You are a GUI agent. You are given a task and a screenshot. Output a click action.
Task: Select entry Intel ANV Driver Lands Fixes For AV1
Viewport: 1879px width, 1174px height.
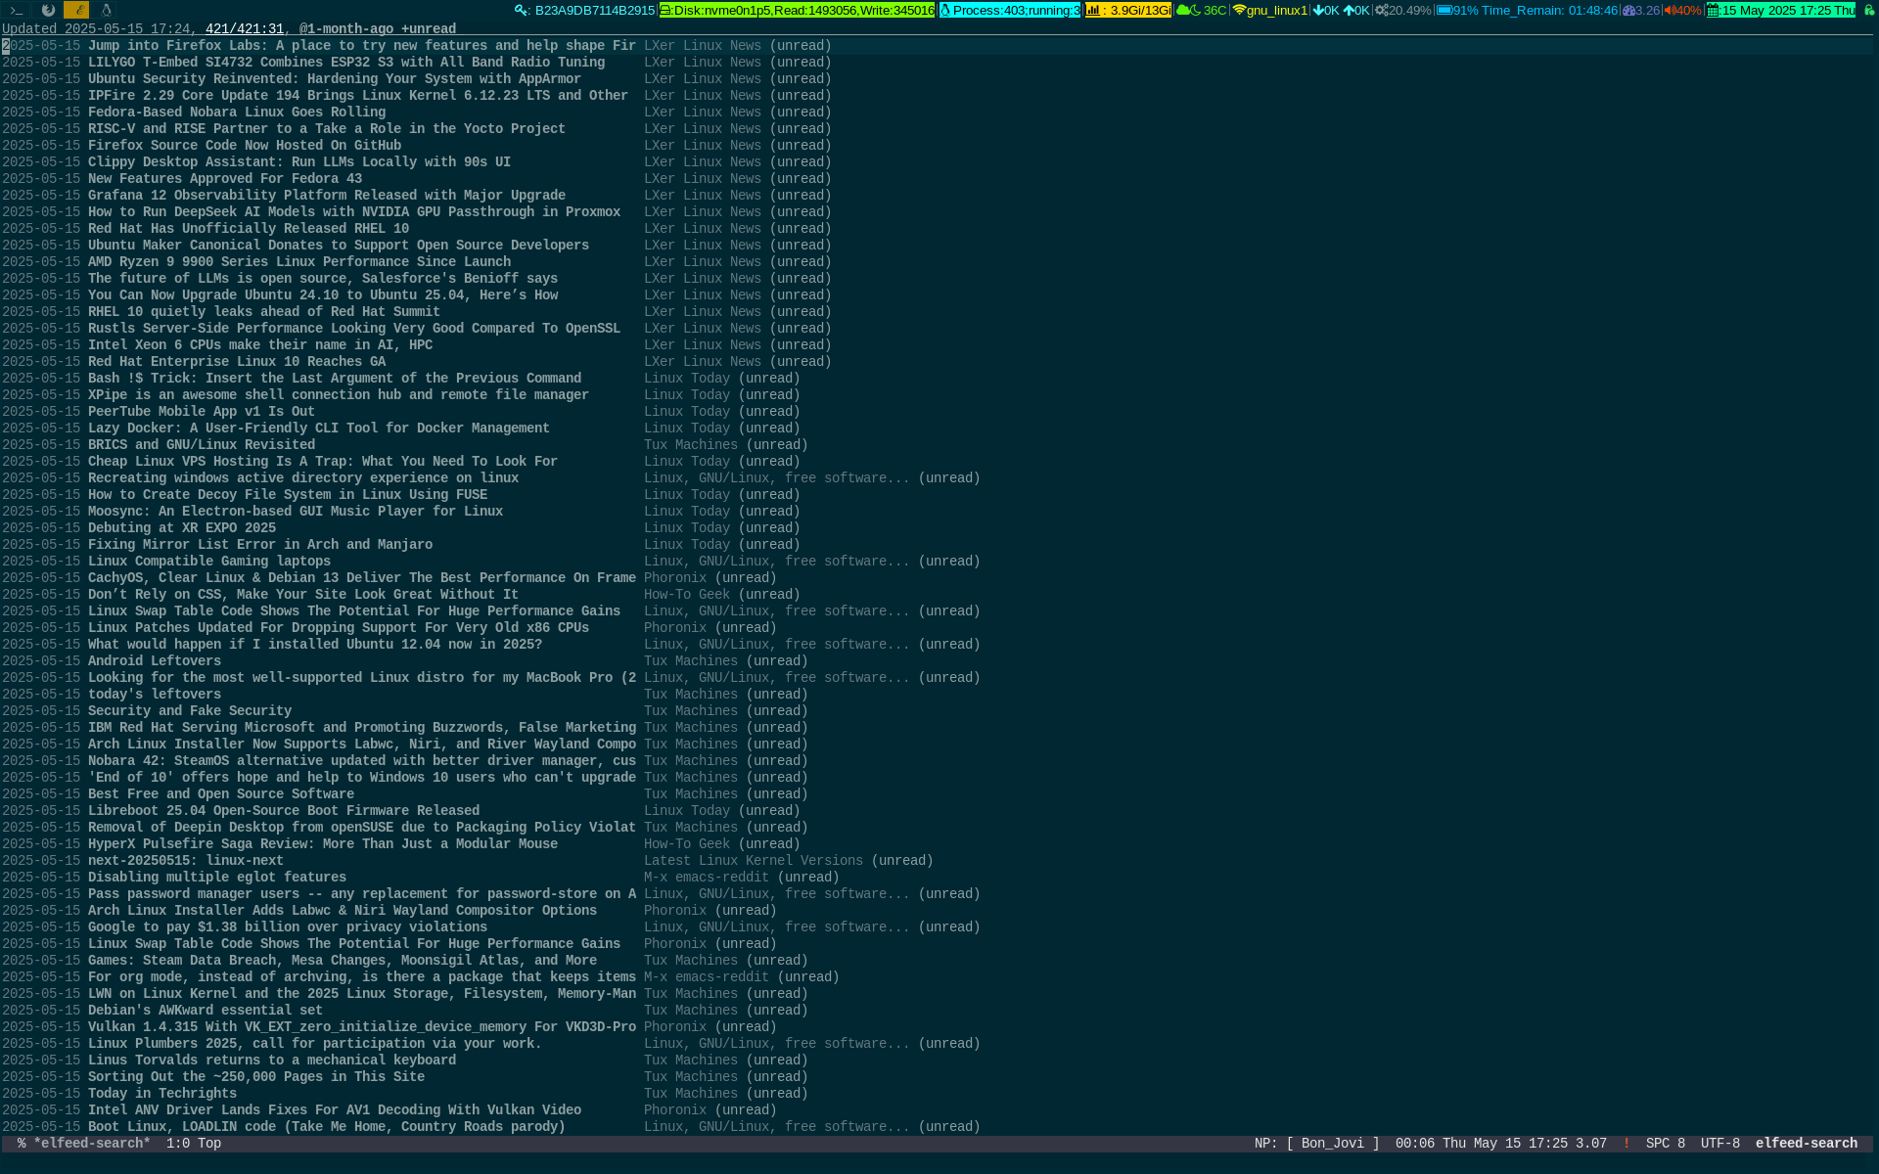tap(335, 1110)
